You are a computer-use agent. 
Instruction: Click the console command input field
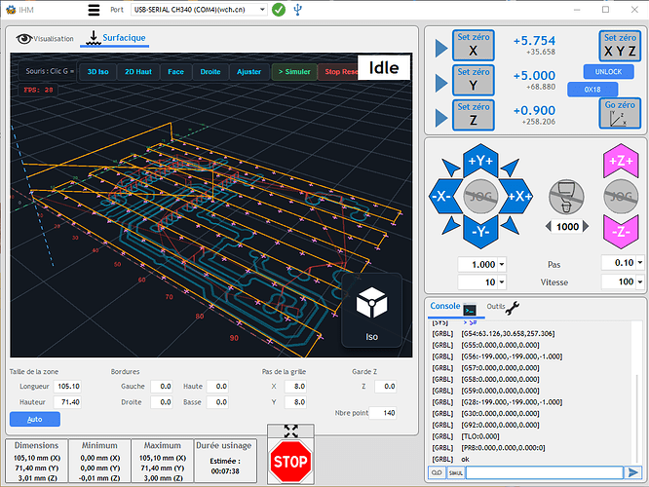pyautogui.click(x=545, y=472)
